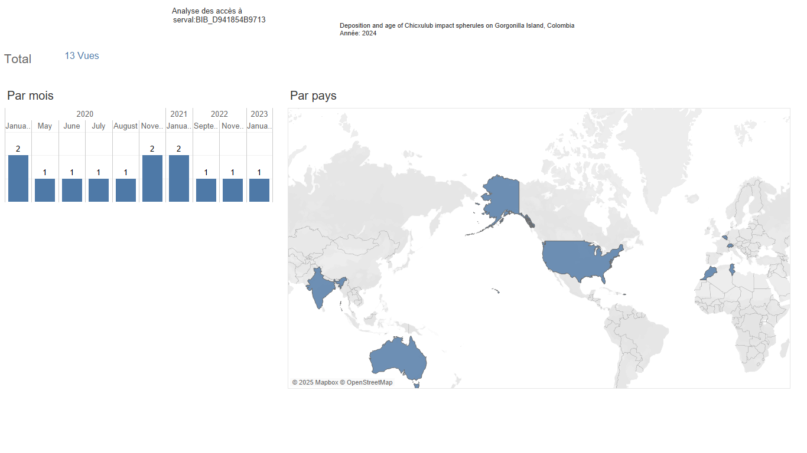
Task: Click the Janua.. header under 2023
Action: coord(259,126)
